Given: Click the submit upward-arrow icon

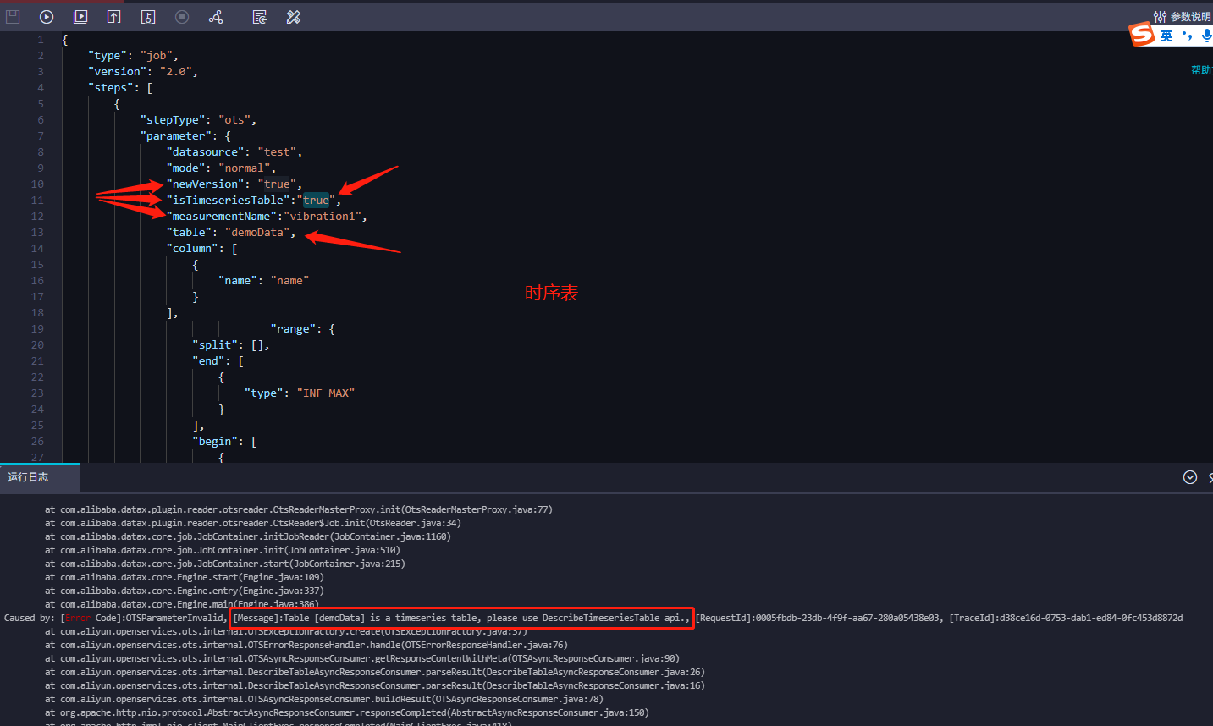Looking at the screenshot, I should tap(114, 16).
